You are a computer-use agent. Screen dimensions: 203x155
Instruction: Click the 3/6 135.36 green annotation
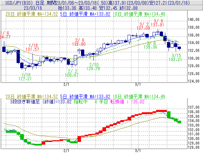(150, 45)
